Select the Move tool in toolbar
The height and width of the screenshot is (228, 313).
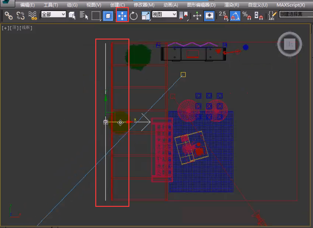[x=122, y=15]
